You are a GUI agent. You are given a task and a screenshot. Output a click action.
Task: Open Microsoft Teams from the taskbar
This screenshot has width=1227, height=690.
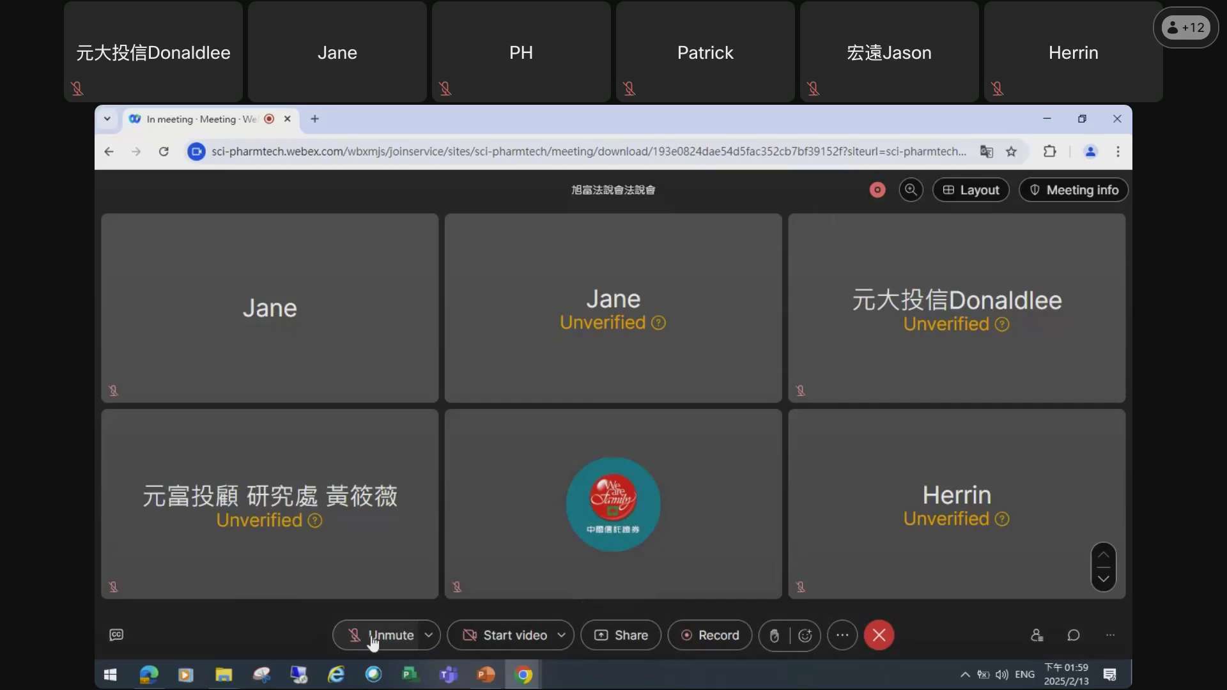click(449, 675)
